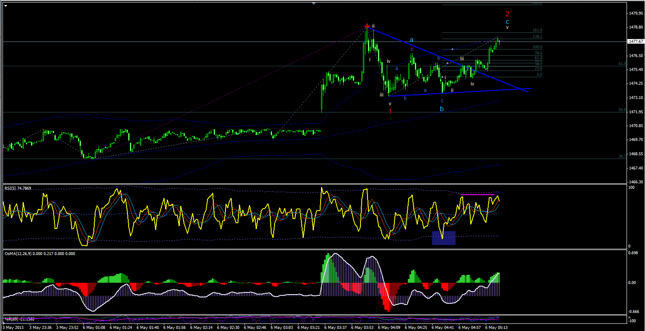
Task: Click the 0.698 OsMA scale value
Action: point(634,253)
